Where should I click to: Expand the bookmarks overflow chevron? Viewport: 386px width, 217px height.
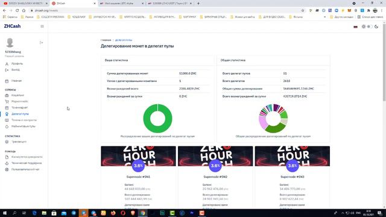(x=324, y=17)
